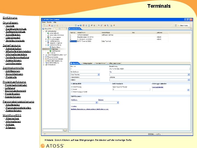Click the Quellzone link
Image resolution: width=197 pixels, height=148 pixels.
[x=74, y=100]
